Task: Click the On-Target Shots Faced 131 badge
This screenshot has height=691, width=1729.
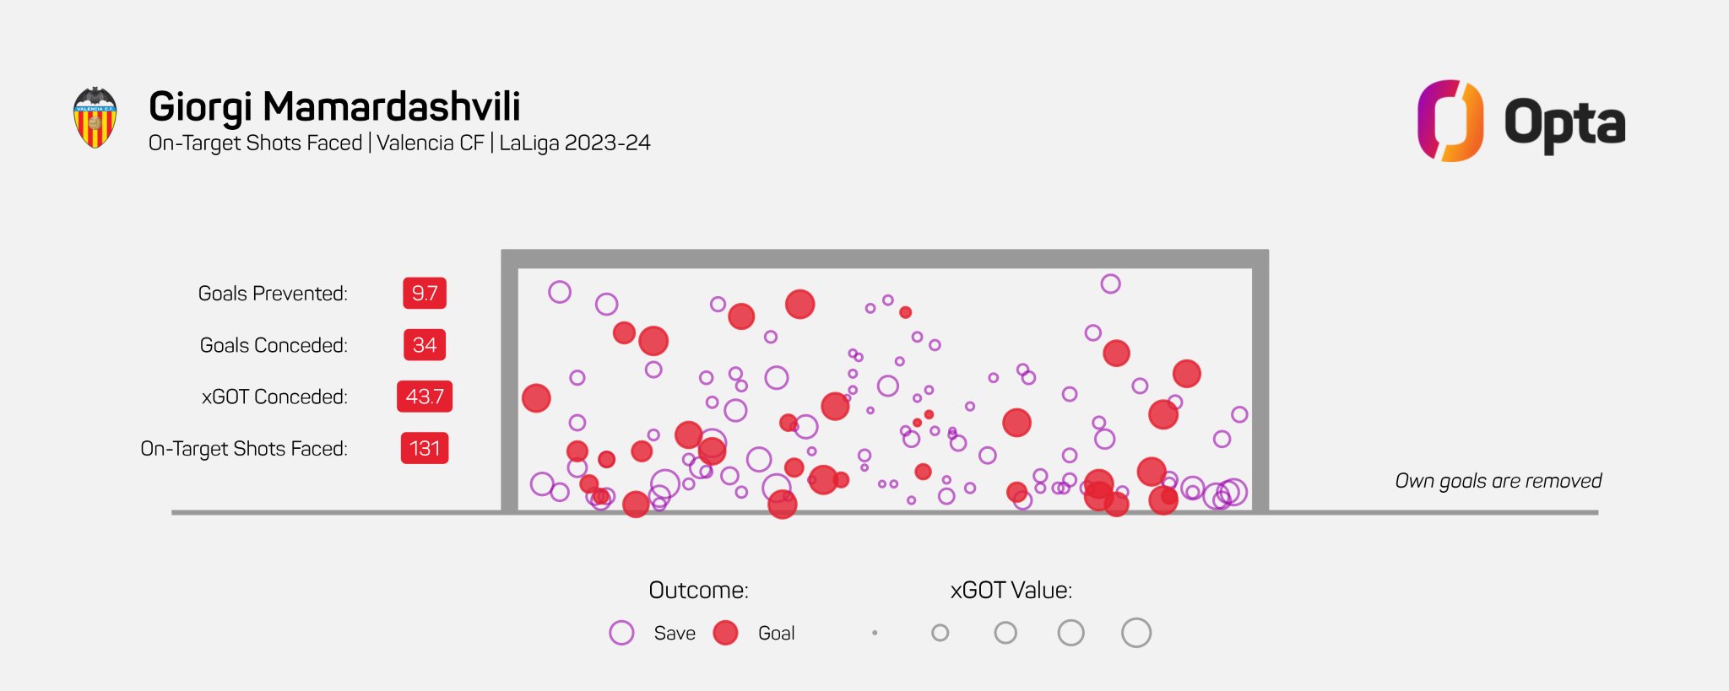Action: tap(425, 448)
